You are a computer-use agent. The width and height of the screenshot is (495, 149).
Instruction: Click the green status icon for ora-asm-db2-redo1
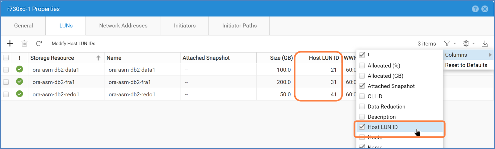[x=19, y=94]
